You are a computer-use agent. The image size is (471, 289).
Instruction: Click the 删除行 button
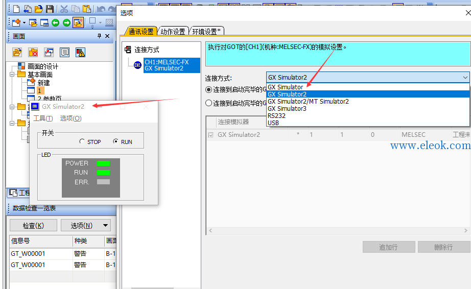coord(444,247)
